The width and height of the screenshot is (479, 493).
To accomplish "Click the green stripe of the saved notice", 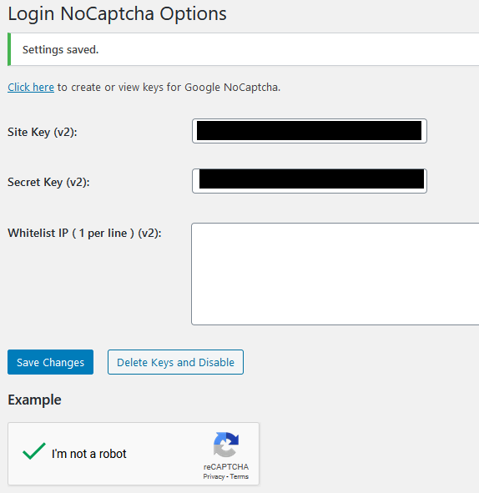I will pyautogui.click(x=9, y=49).
